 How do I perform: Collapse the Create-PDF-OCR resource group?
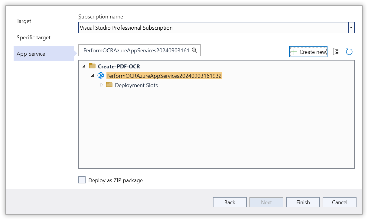pos(83,66)
